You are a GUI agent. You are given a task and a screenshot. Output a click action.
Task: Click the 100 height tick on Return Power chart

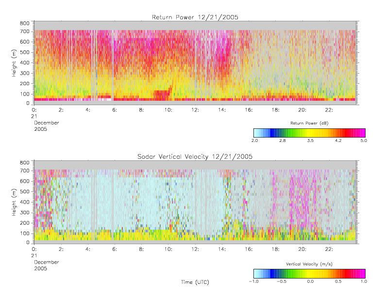click(x=24, y=94)
